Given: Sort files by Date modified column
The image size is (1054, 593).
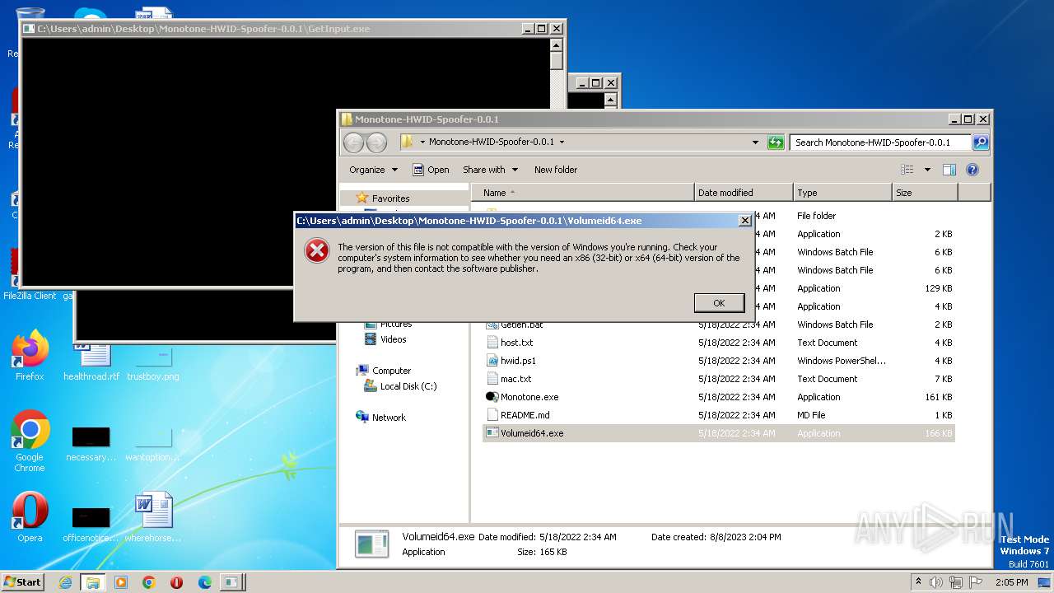Looking at the screenshot, I should point(744,193).
